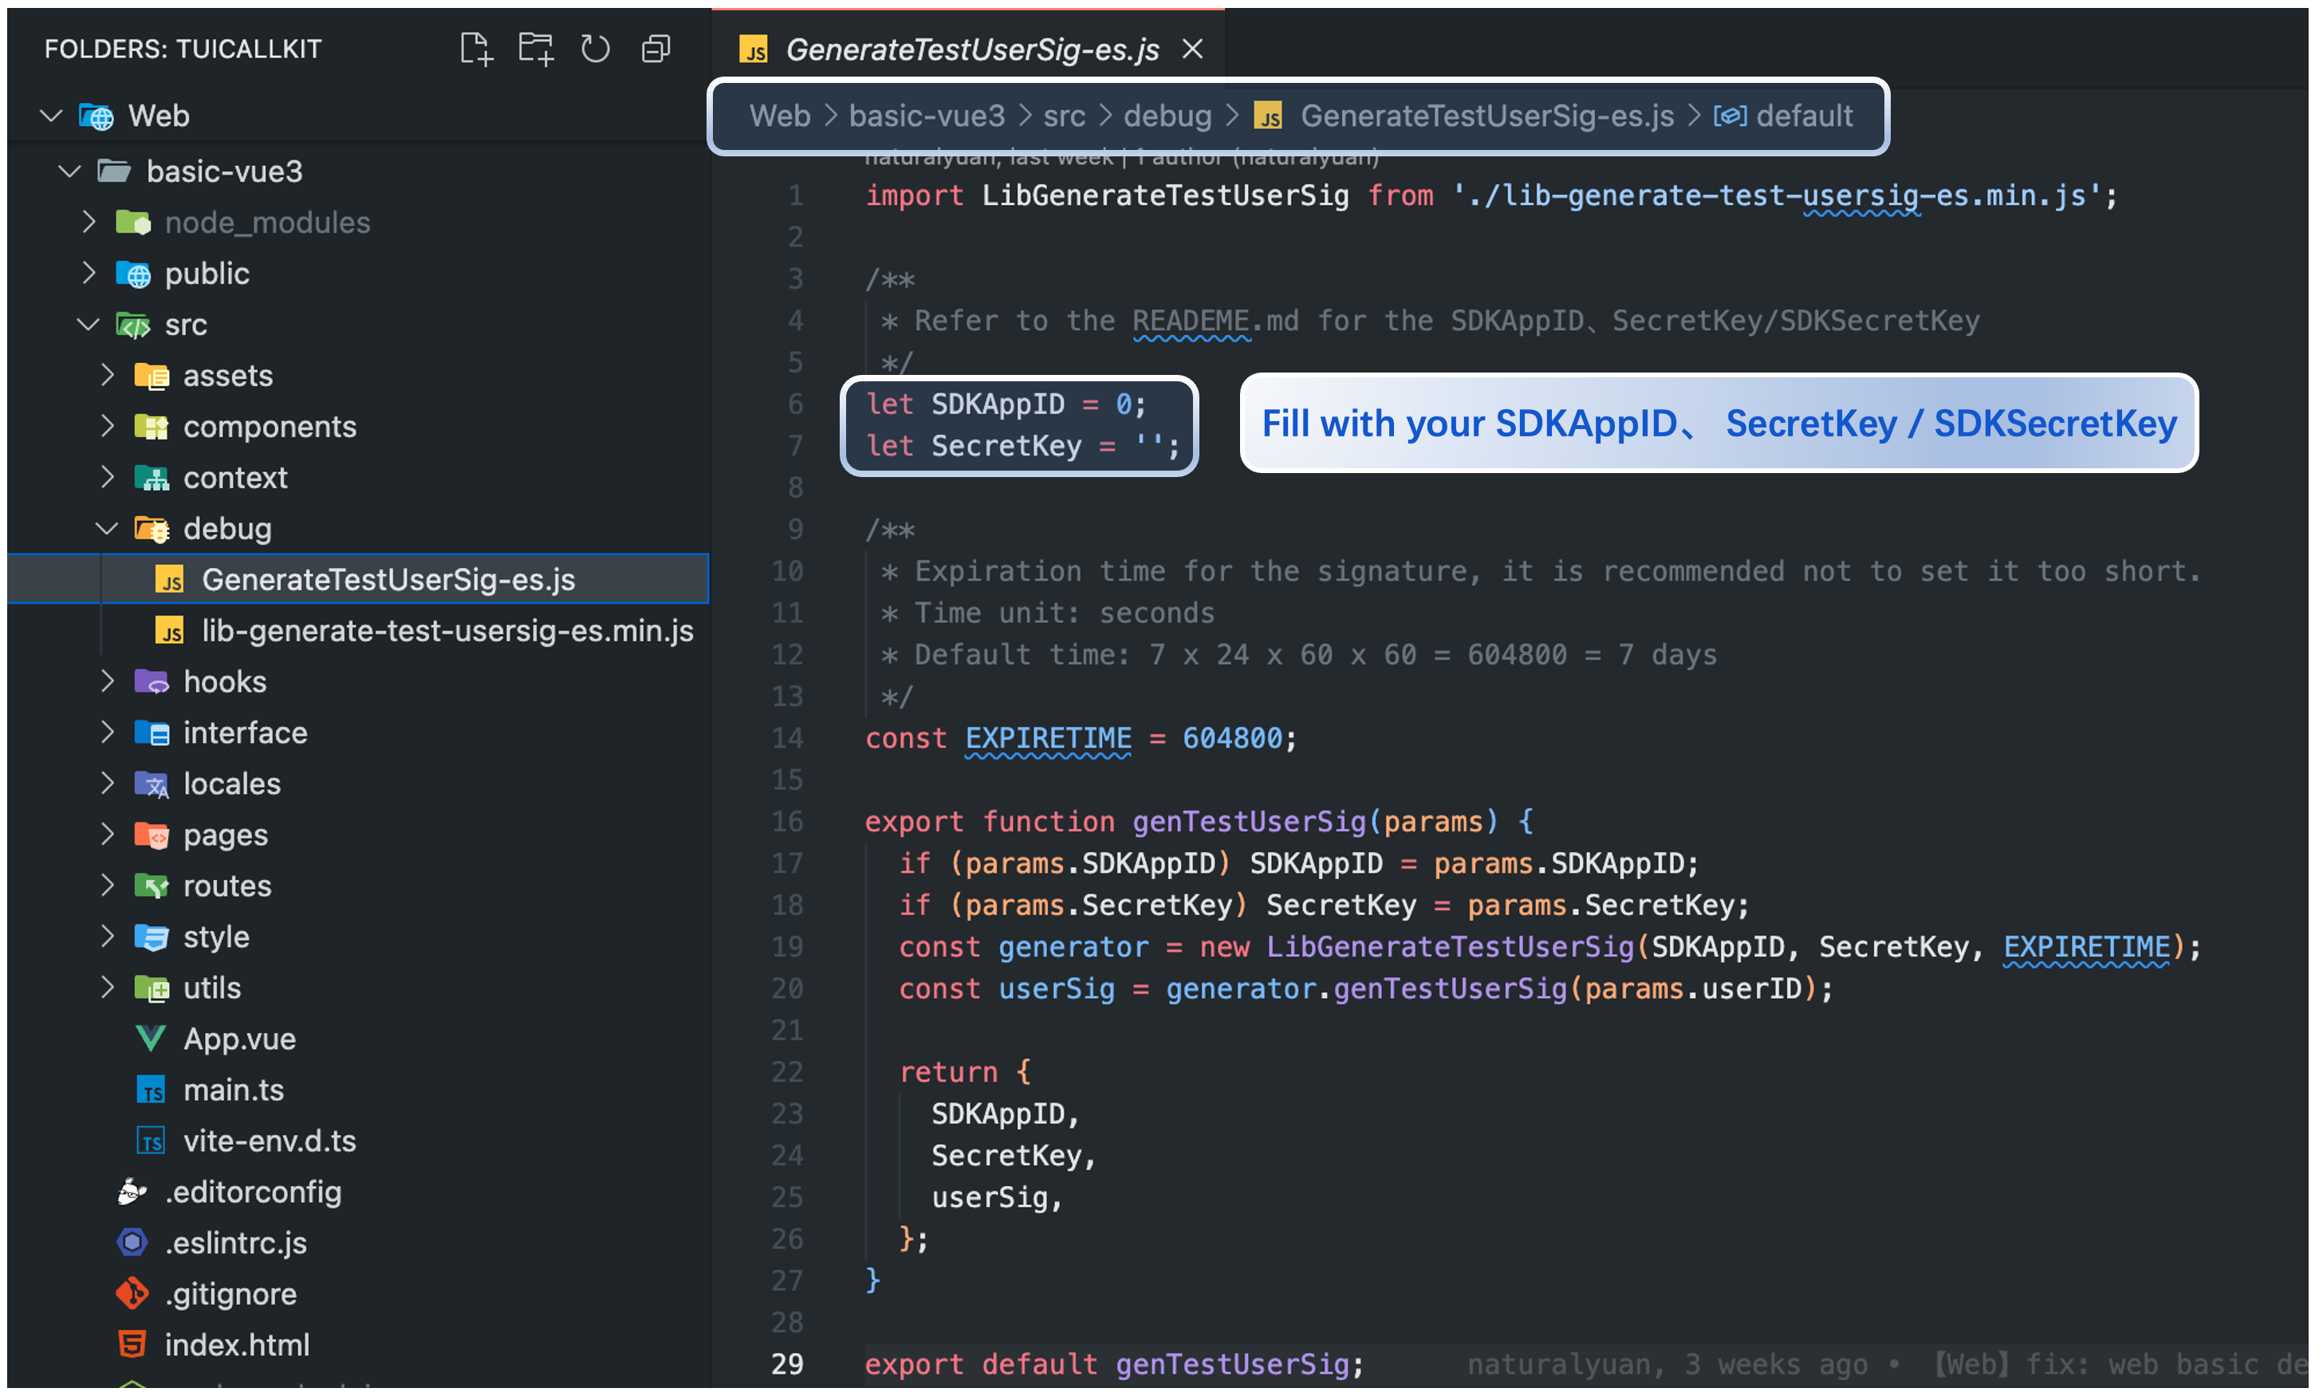
Task: Open the main.ts file
Action: [233, 1090]
